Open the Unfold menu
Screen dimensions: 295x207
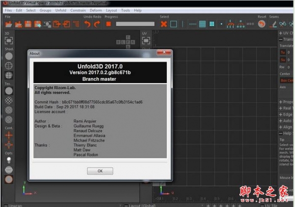click(x=61, y=10)
